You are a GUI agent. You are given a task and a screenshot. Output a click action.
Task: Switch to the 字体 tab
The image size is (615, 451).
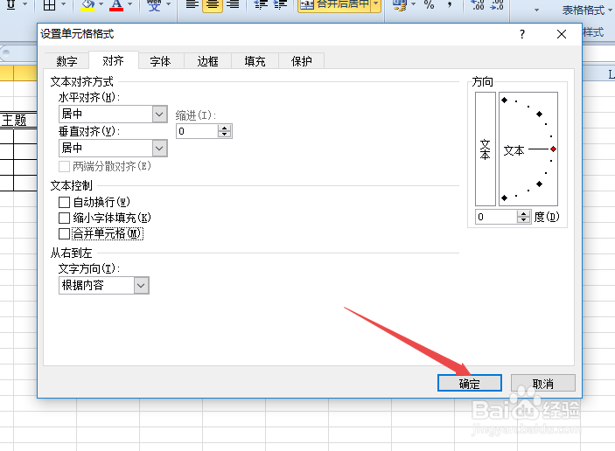(x=160, y=61)
